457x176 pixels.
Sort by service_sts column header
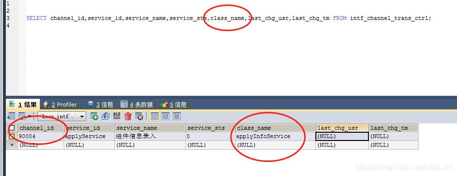pyautogui.click(x=210, y=128)
